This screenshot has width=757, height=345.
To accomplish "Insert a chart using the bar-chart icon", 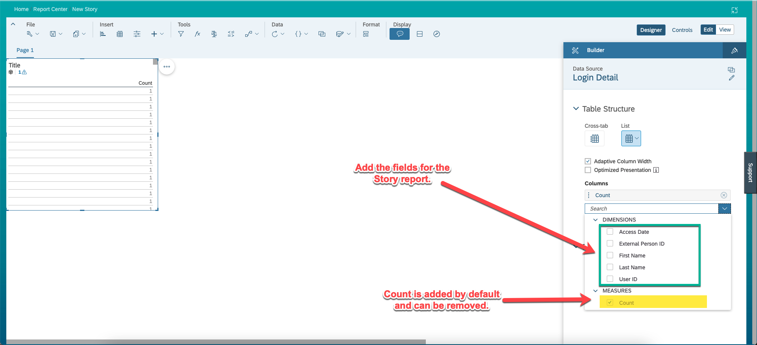I will tap(103, 34).
